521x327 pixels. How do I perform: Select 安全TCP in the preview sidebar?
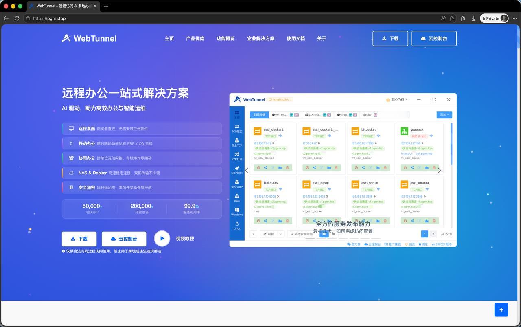237,143
